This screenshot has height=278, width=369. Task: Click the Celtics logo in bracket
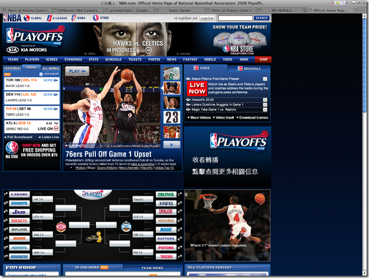coord(166,194)
